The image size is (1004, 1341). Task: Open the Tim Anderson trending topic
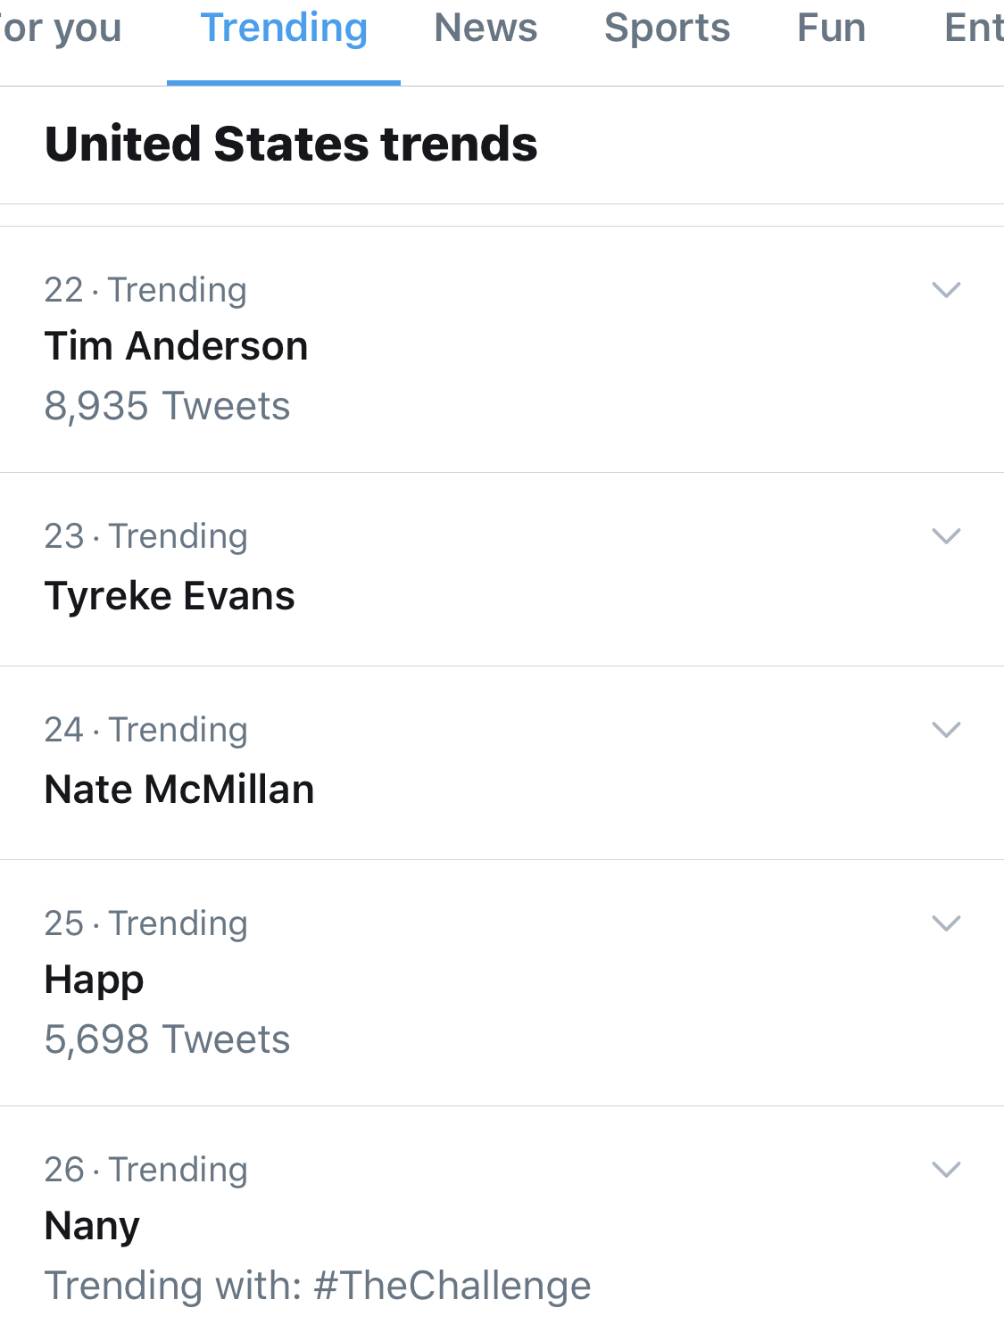tap(502, 349)
